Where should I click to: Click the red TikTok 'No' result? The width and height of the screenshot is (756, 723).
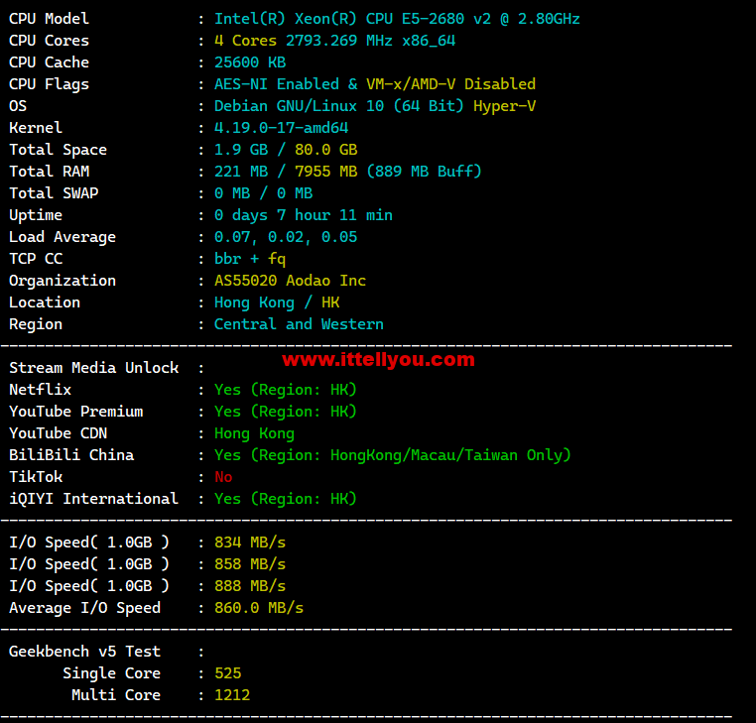tap(223, 477)
